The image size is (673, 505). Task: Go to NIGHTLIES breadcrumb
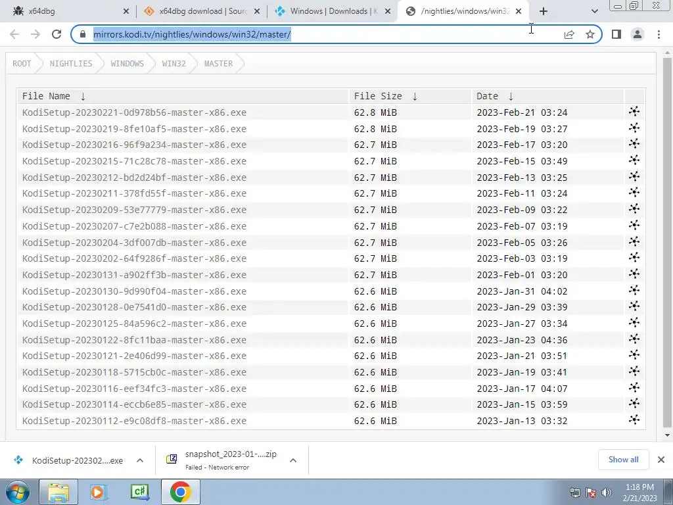tap(71, 64)
